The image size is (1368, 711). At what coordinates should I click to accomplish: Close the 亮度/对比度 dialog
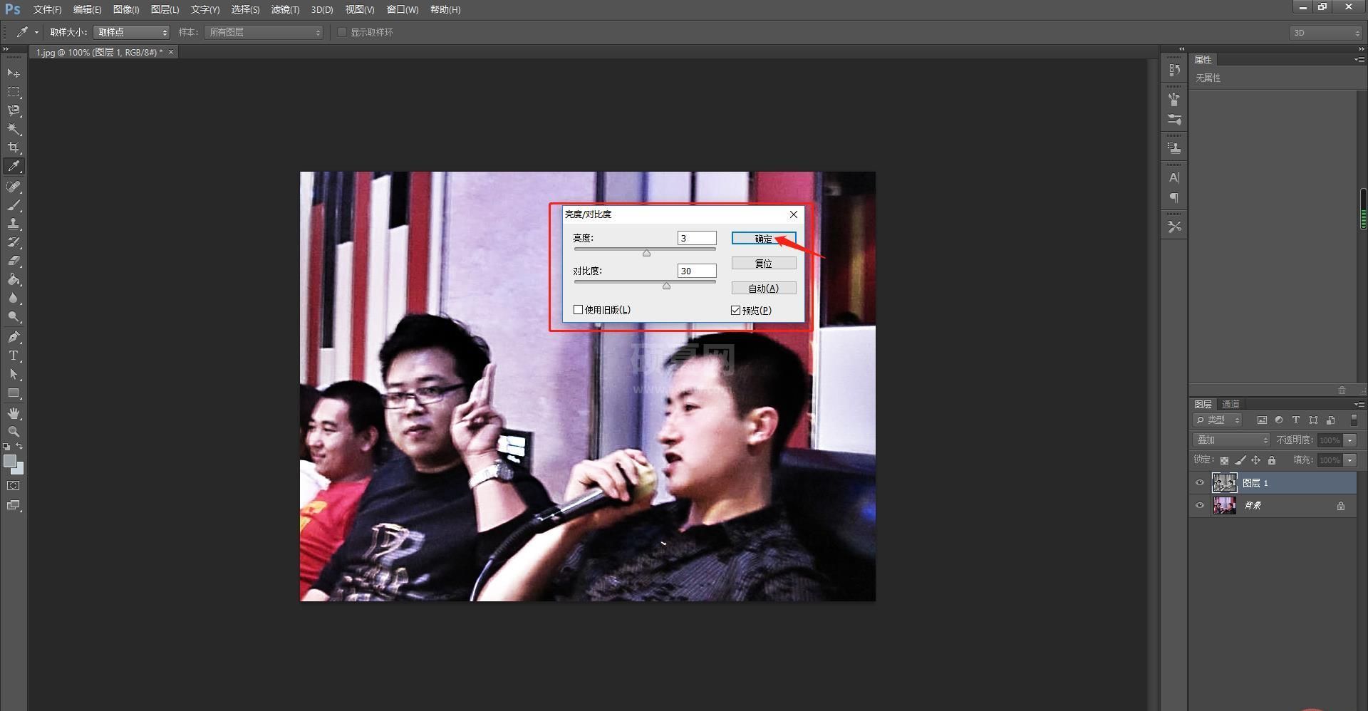793,214
